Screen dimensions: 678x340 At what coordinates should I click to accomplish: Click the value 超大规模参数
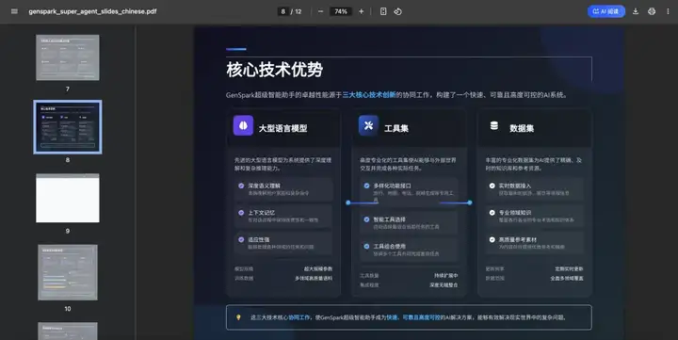tap(318, 268)
